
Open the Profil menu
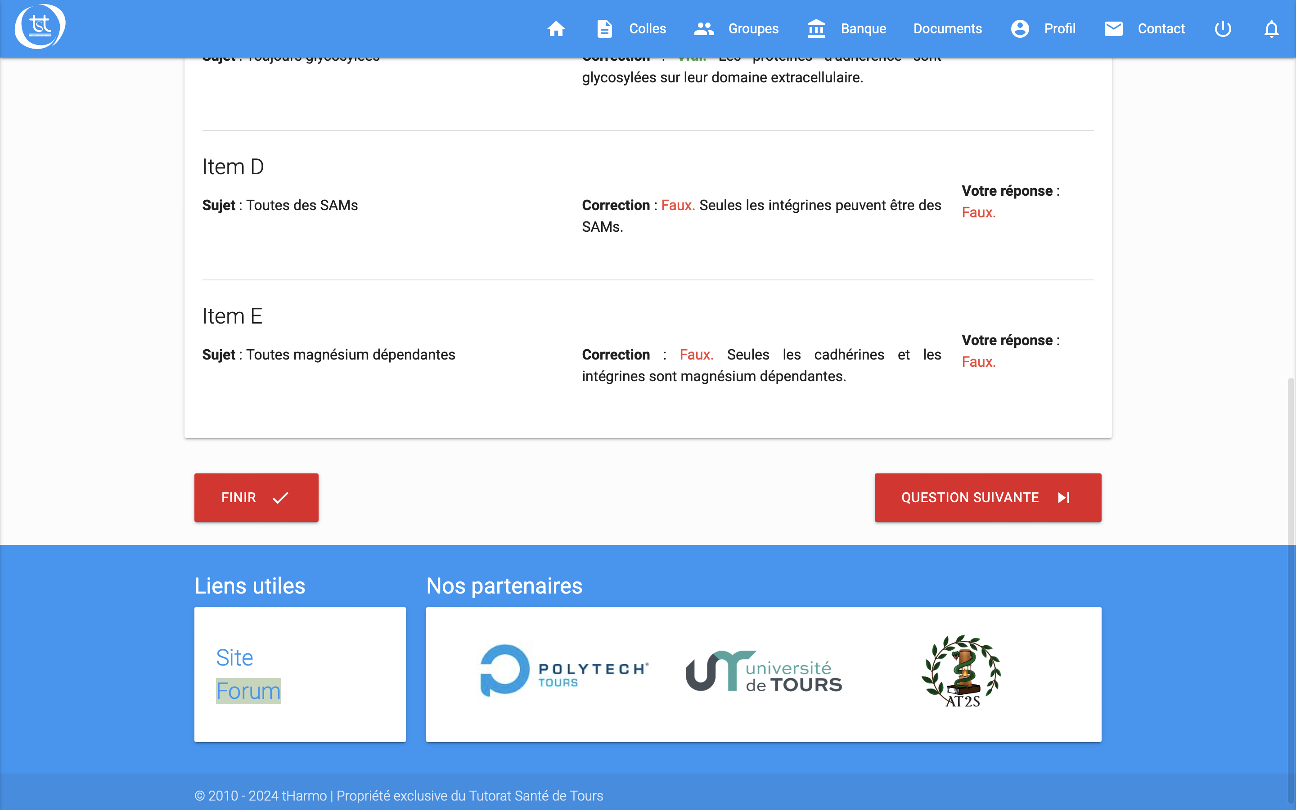(1059, 29)
